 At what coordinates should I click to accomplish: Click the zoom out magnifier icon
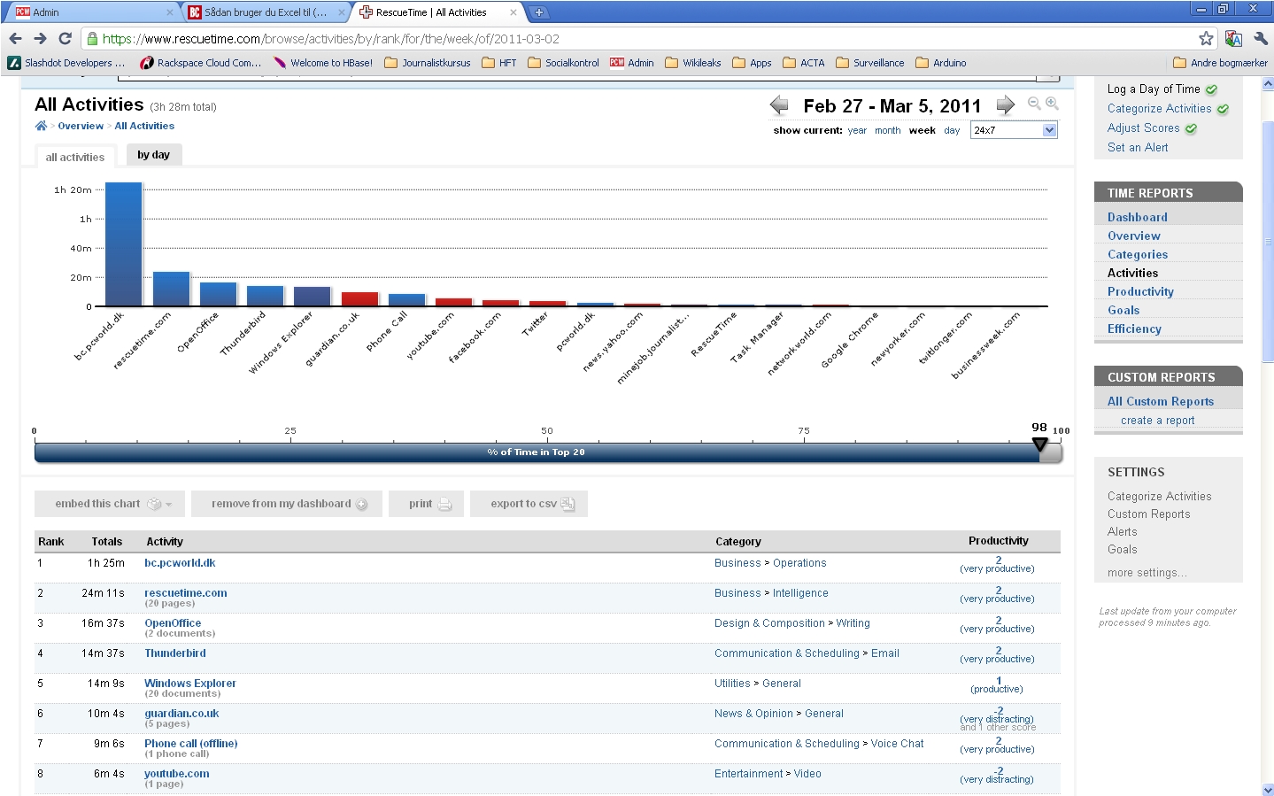coord(1034,104)
